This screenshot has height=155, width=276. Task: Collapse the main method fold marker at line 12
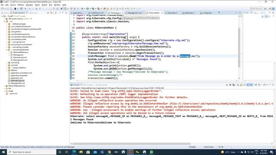pyautogui.click(x=75, y=34)
